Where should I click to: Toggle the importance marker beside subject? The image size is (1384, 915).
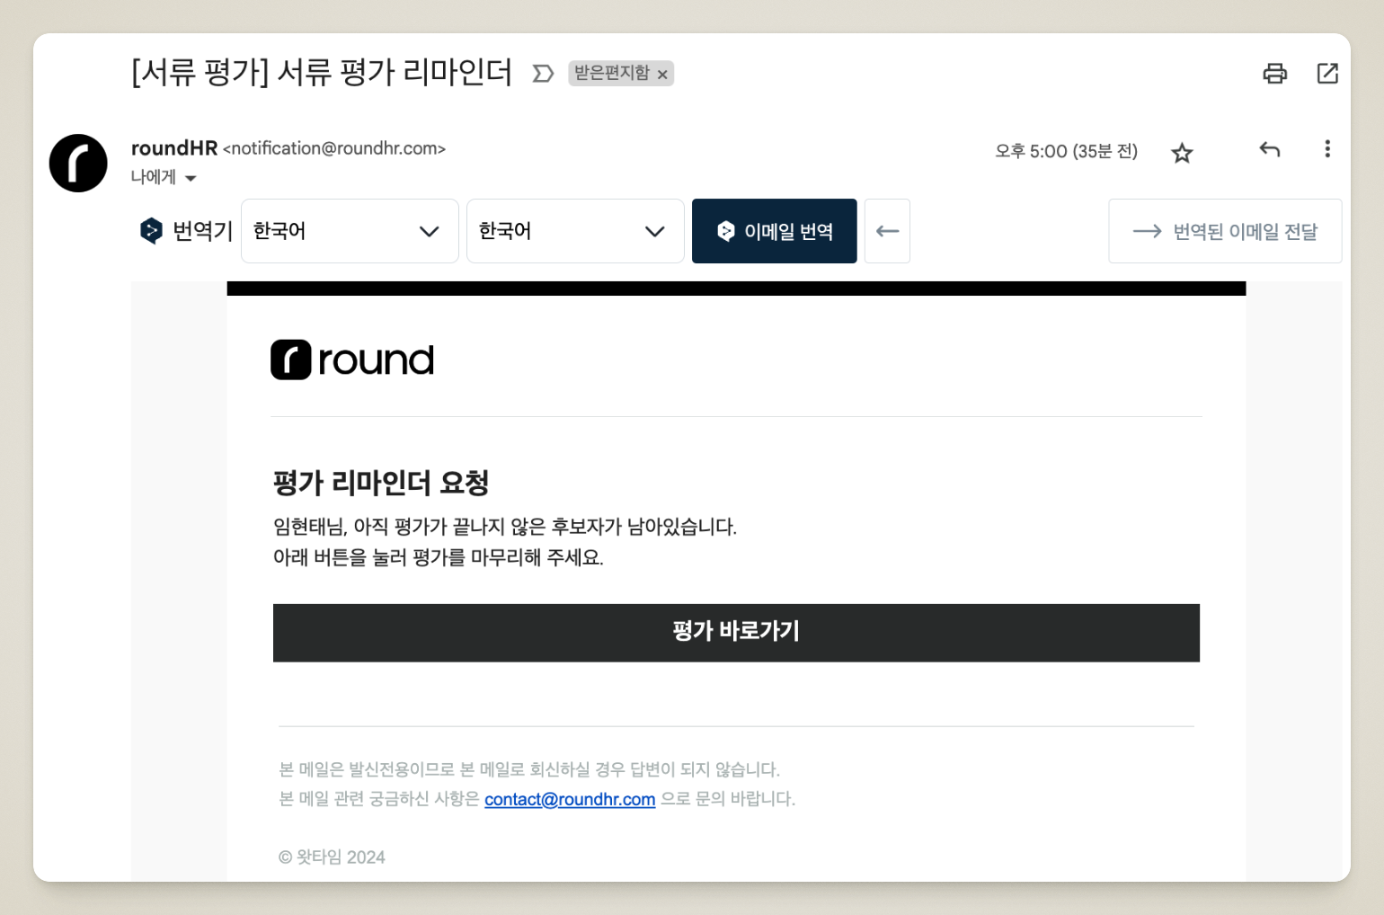(x=543, y=74)
